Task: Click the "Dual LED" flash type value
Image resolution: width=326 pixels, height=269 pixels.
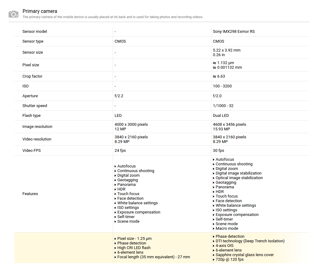Action: point(221,116)
